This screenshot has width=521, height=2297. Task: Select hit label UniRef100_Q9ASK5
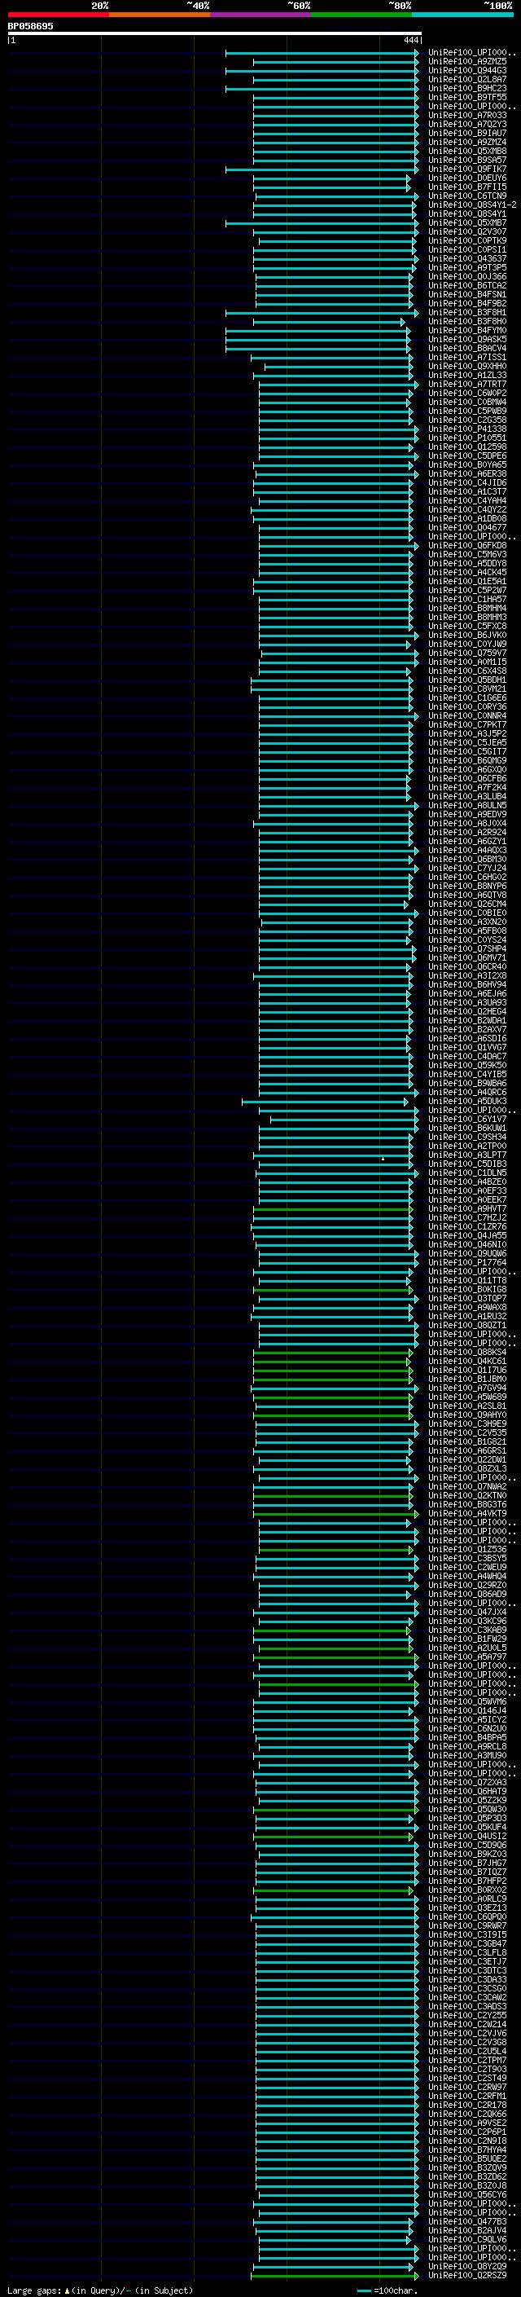pyautogui.click(x=467, y=339)
